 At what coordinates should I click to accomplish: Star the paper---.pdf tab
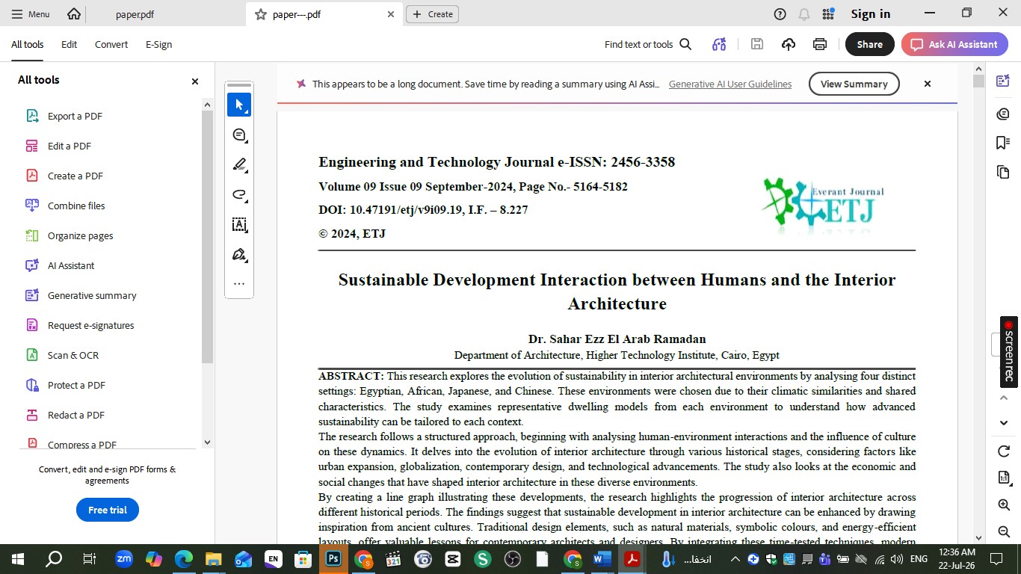pos(260,14)
